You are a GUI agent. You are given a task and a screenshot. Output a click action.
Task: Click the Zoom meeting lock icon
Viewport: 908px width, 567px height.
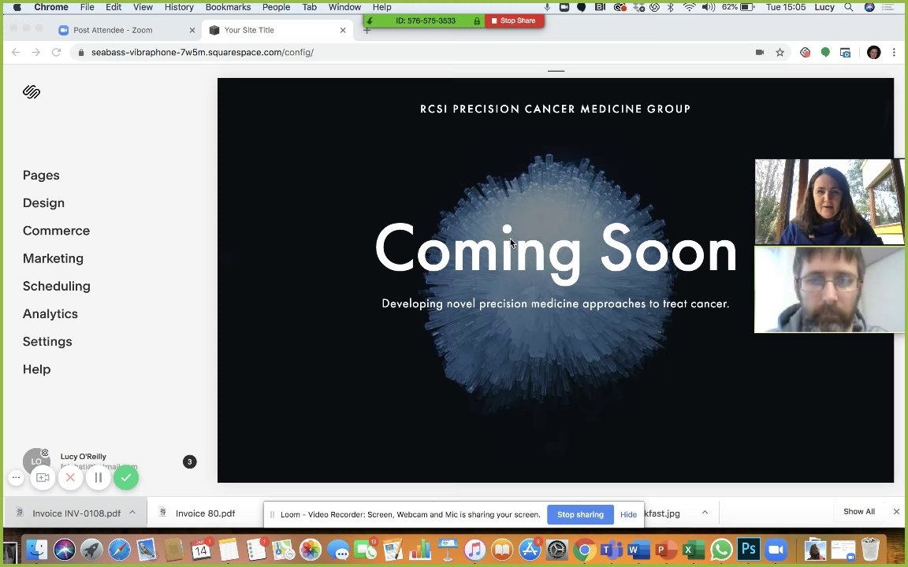pos(477,20)
